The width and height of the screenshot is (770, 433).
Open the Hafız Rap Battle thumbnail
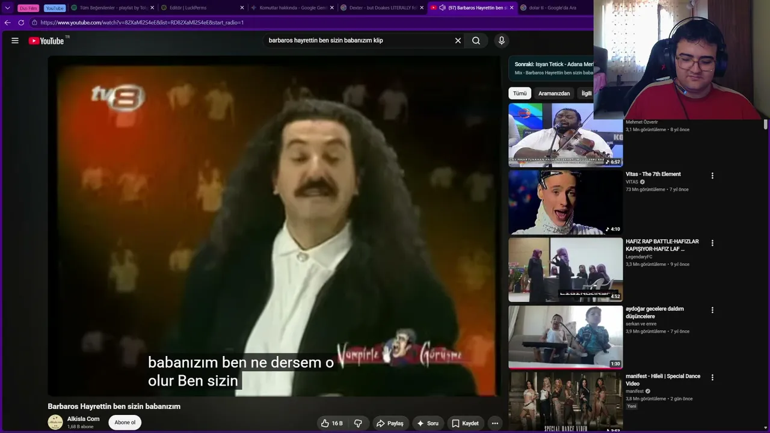[565, 269]
